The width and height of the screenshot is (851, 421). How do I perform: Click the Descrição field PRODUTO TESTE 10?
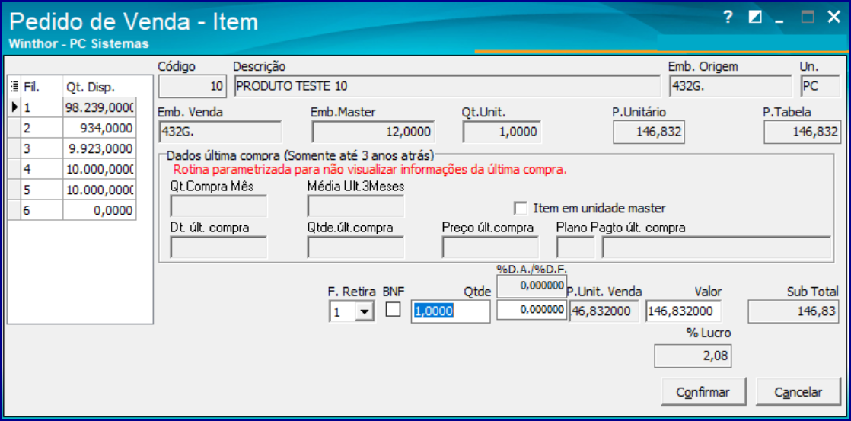(448, 86)
